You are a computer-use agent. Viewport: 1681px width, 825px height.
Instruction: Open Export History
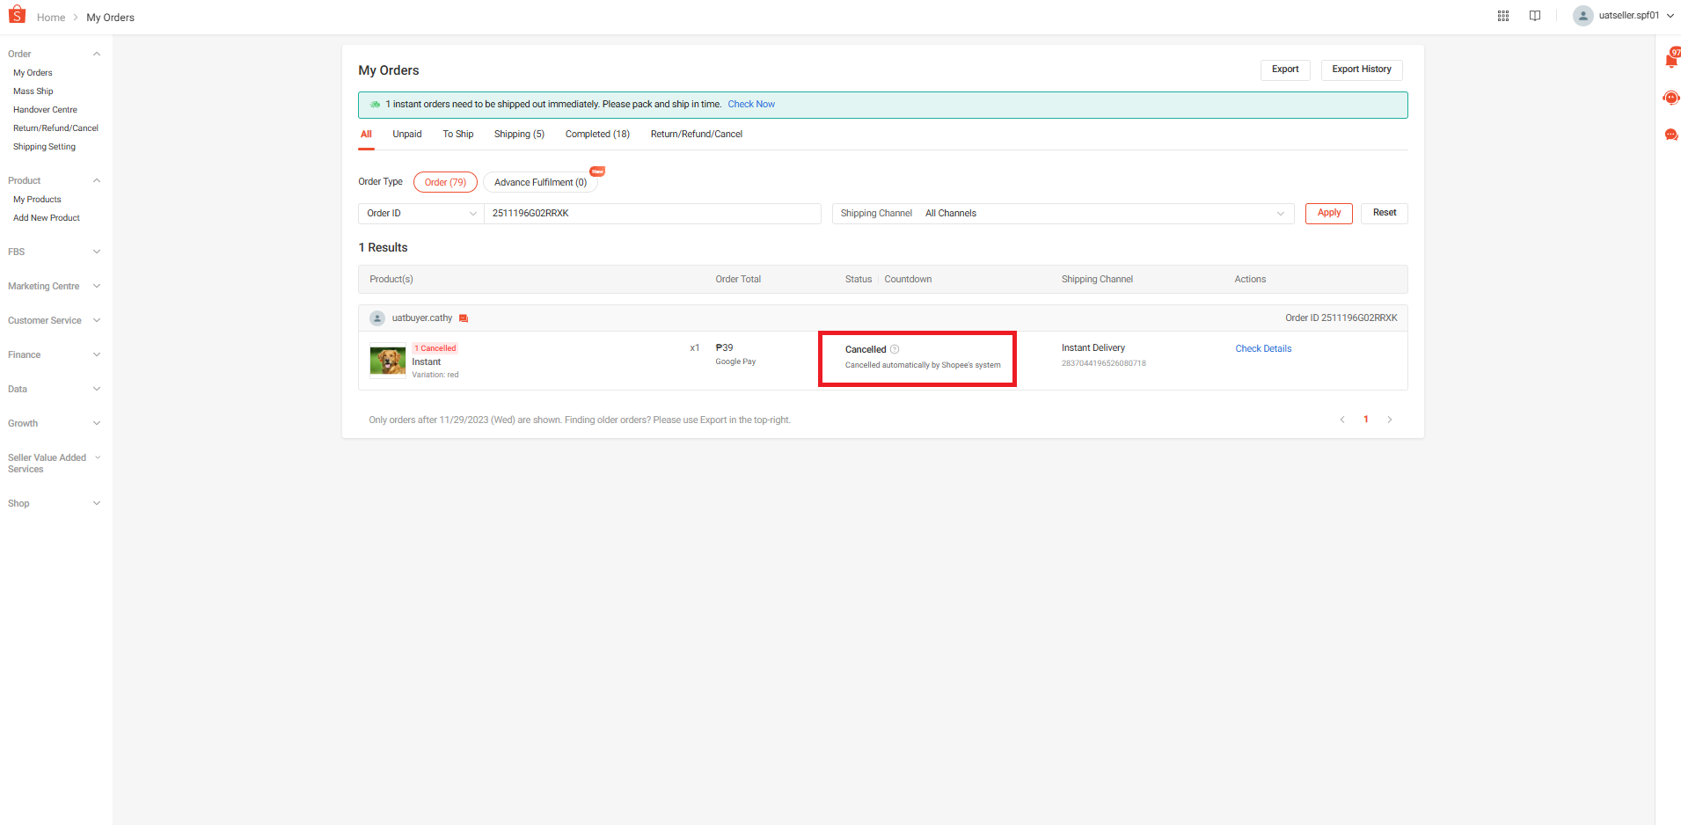[x=1362, y=69]
